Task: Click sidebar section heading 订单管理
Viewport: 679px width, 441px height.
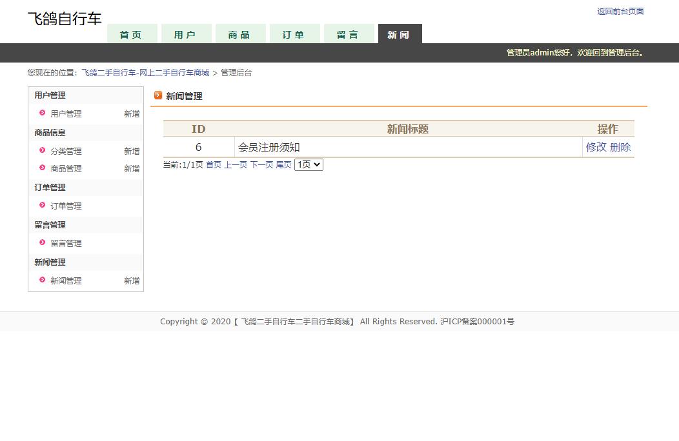Action: [x=50, y=188]
